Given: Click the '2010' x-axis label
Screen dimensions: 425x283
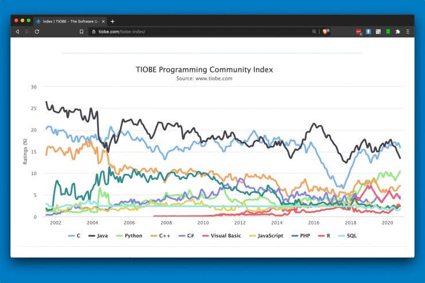Looking at the screenshot, I should point(203,223).
